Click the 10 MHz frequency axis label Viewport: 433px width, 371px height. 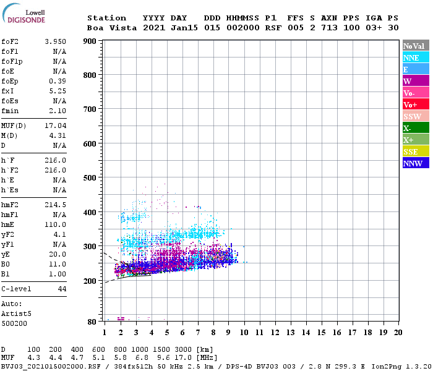[244, 333]
